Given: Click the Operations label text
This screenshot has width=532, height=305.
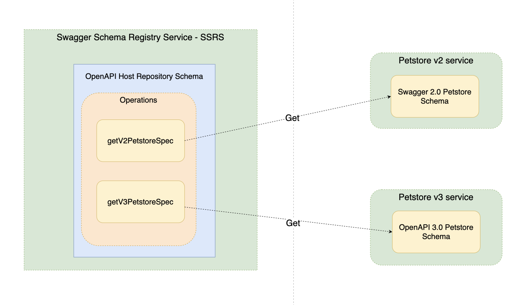Looking at the screenshot, I should (138, 100).
